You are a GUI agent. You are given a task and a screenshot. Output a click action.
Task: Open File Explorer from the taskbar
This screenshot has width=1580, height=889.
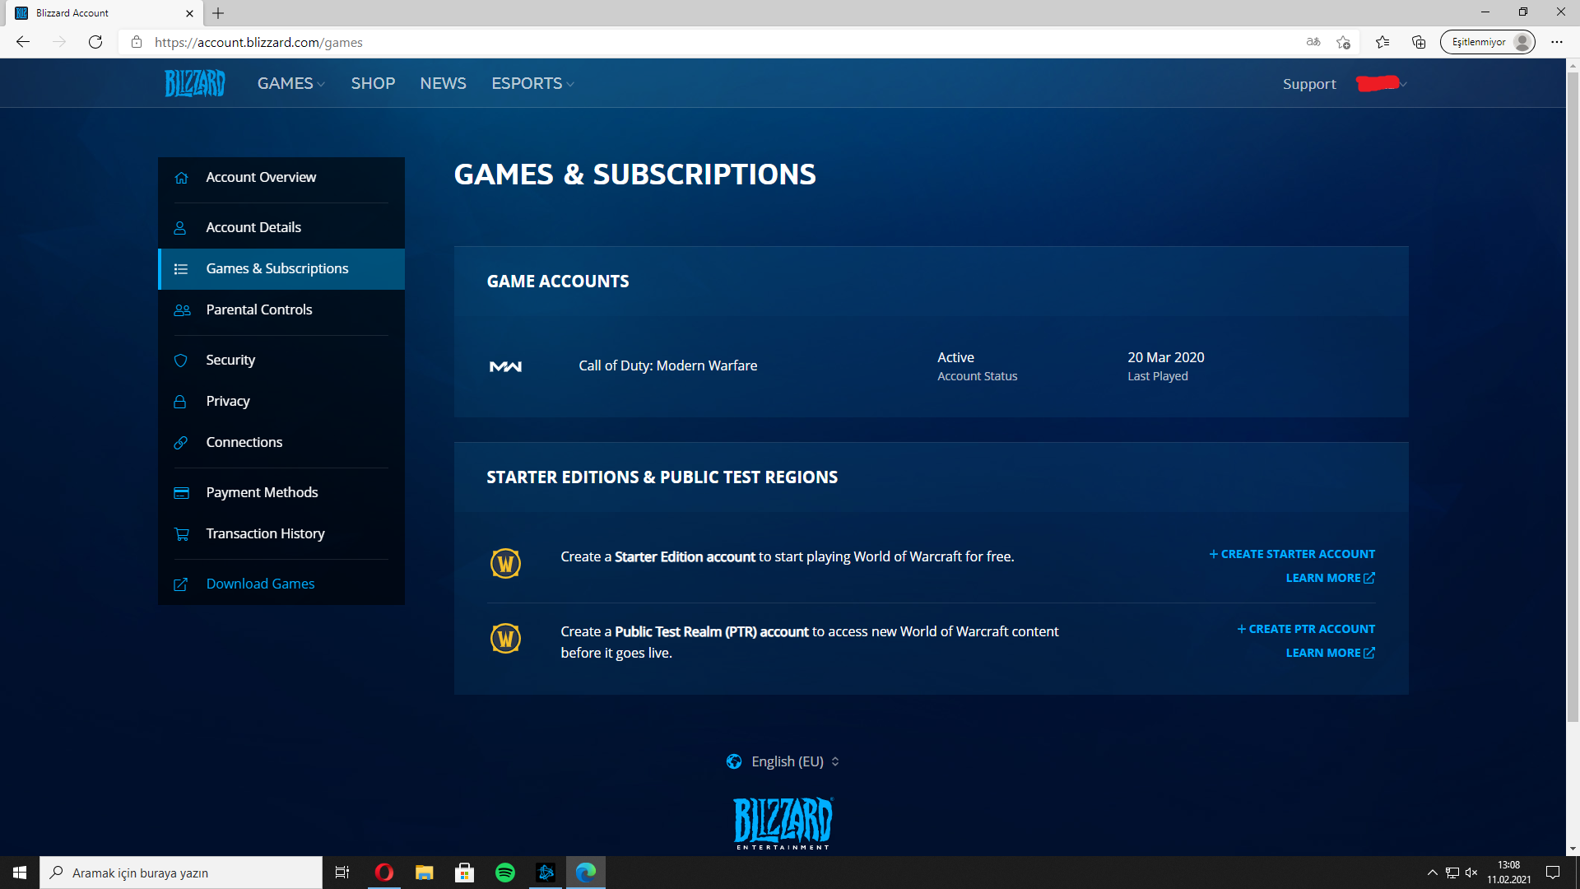coord(425,873)
